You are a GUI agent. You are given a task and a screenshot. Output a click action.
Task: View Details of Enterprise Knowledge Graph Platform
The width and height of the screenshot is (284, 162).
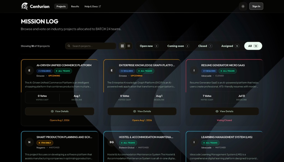point(142,111)
